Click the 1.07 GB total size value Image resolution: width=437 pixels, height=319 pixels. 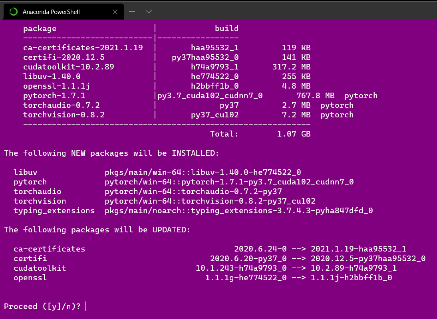point(294,134)
